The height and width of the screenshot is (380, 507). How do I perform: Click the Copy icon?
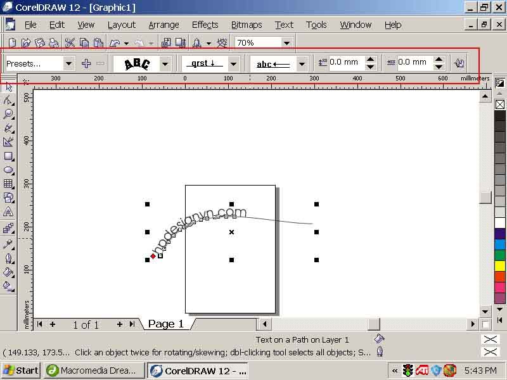click(84, 42)
